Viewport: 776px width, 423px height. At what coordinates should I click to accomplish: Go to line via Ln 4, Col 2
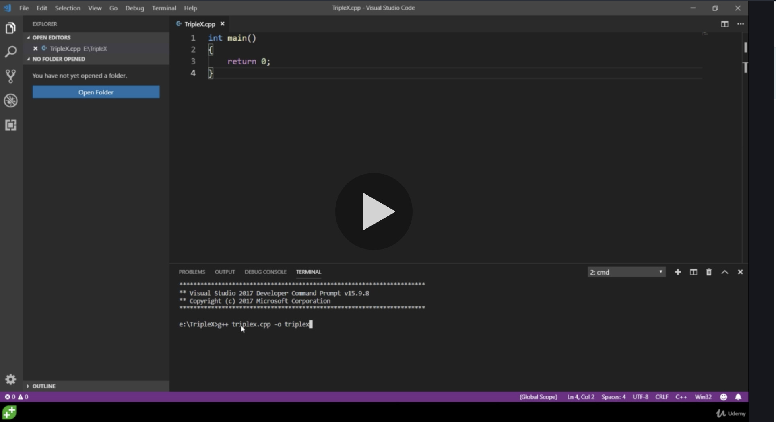point(580,397)
